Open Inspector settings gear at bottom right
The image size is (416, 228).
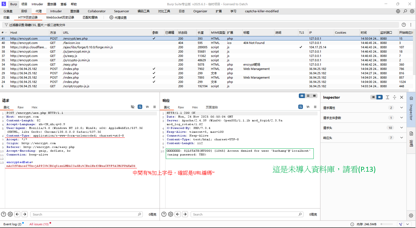(x=411, y=216)
